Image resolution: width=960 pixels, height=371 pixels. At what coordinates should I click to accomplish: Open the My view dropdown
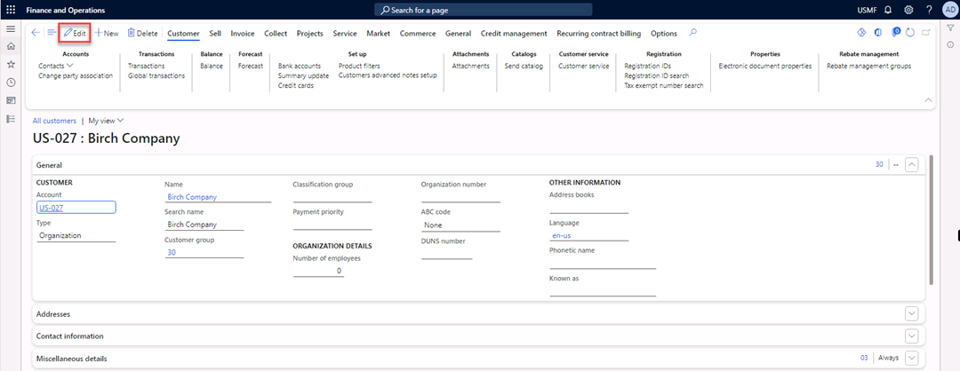click(106, 121)
